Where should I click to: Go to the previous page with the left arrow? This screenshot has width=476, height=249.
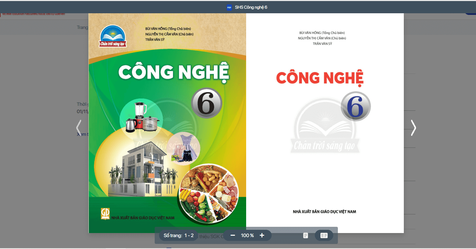(79, 128)
